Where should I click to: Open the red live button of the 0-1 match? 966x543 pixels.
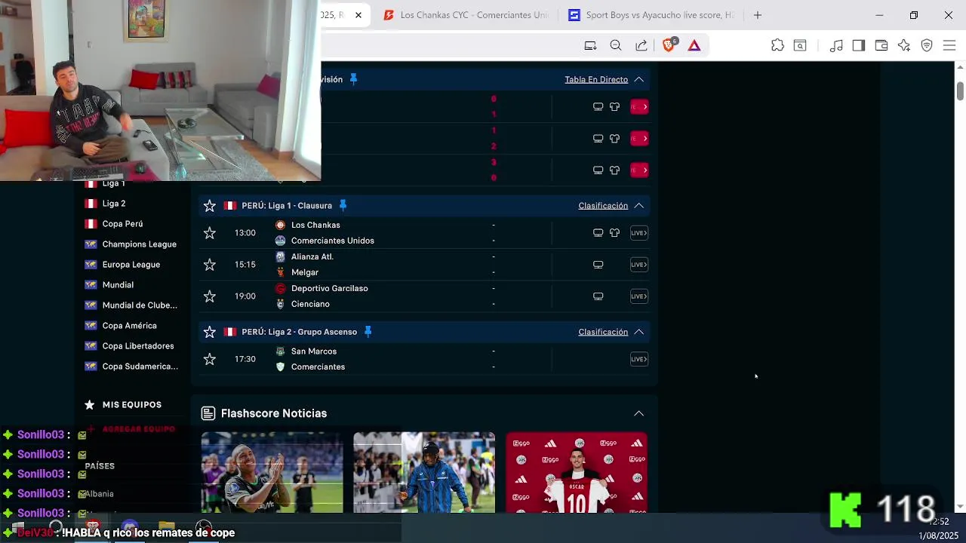639,107
